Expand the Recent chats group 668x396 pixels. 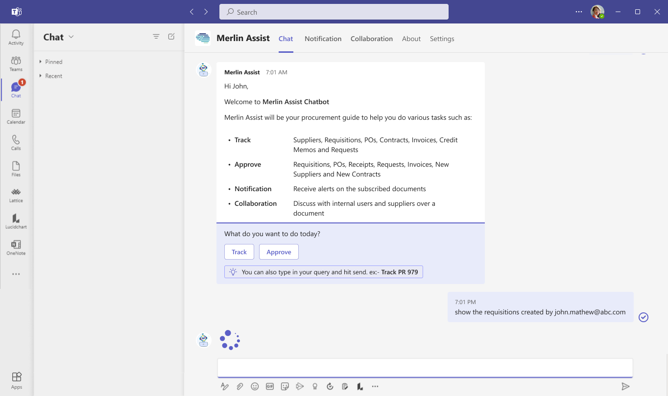51,76
